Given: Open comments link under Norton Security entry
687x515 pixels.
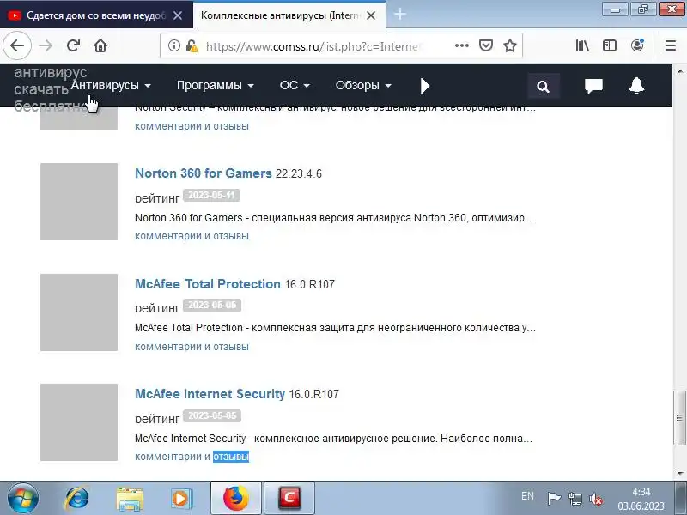Looking at the screenshot, I should (x=192, y=126).
